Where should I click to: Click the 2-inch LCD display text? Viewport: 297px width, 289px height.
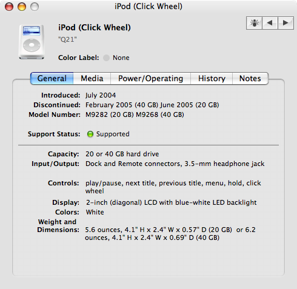[172, 202]
